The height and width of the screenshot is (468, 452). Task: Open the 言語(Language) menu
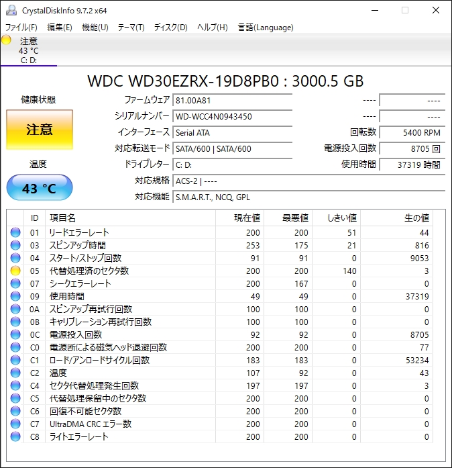click(266, 28)
